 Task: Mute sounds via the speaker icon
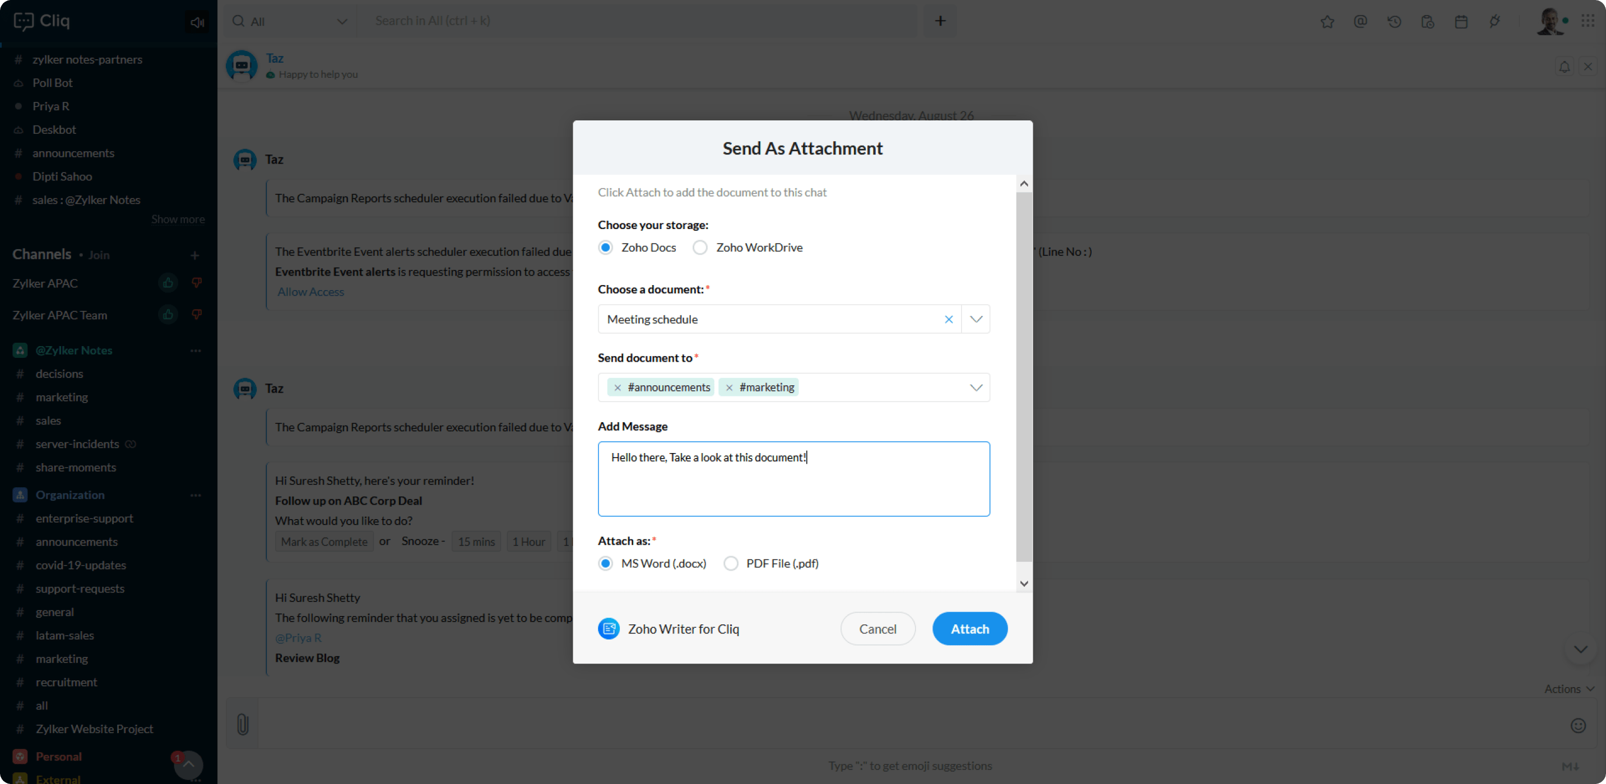tap(198, 22)
